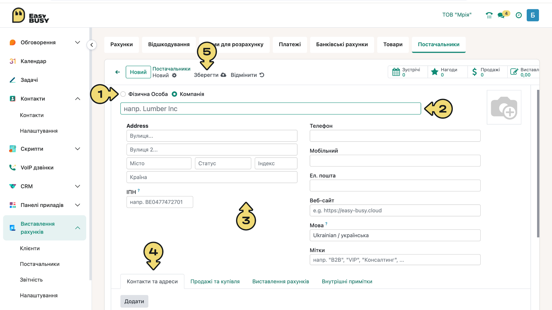Open the gear actions menu next to Новий
Image resolution: width=552 pixels, height=310 pixels.
pyautogui.click(x=174, y=75)
